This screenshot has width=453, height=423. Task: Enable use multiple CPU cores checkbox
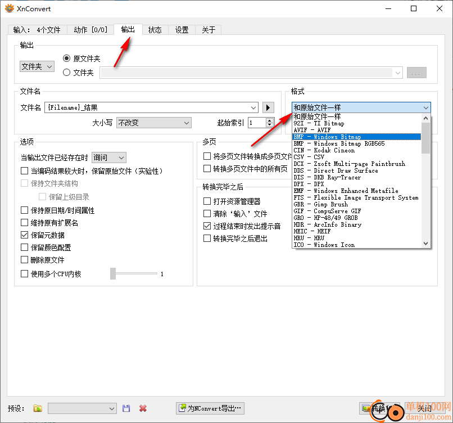pyautogui.click(x=25, y=273)
